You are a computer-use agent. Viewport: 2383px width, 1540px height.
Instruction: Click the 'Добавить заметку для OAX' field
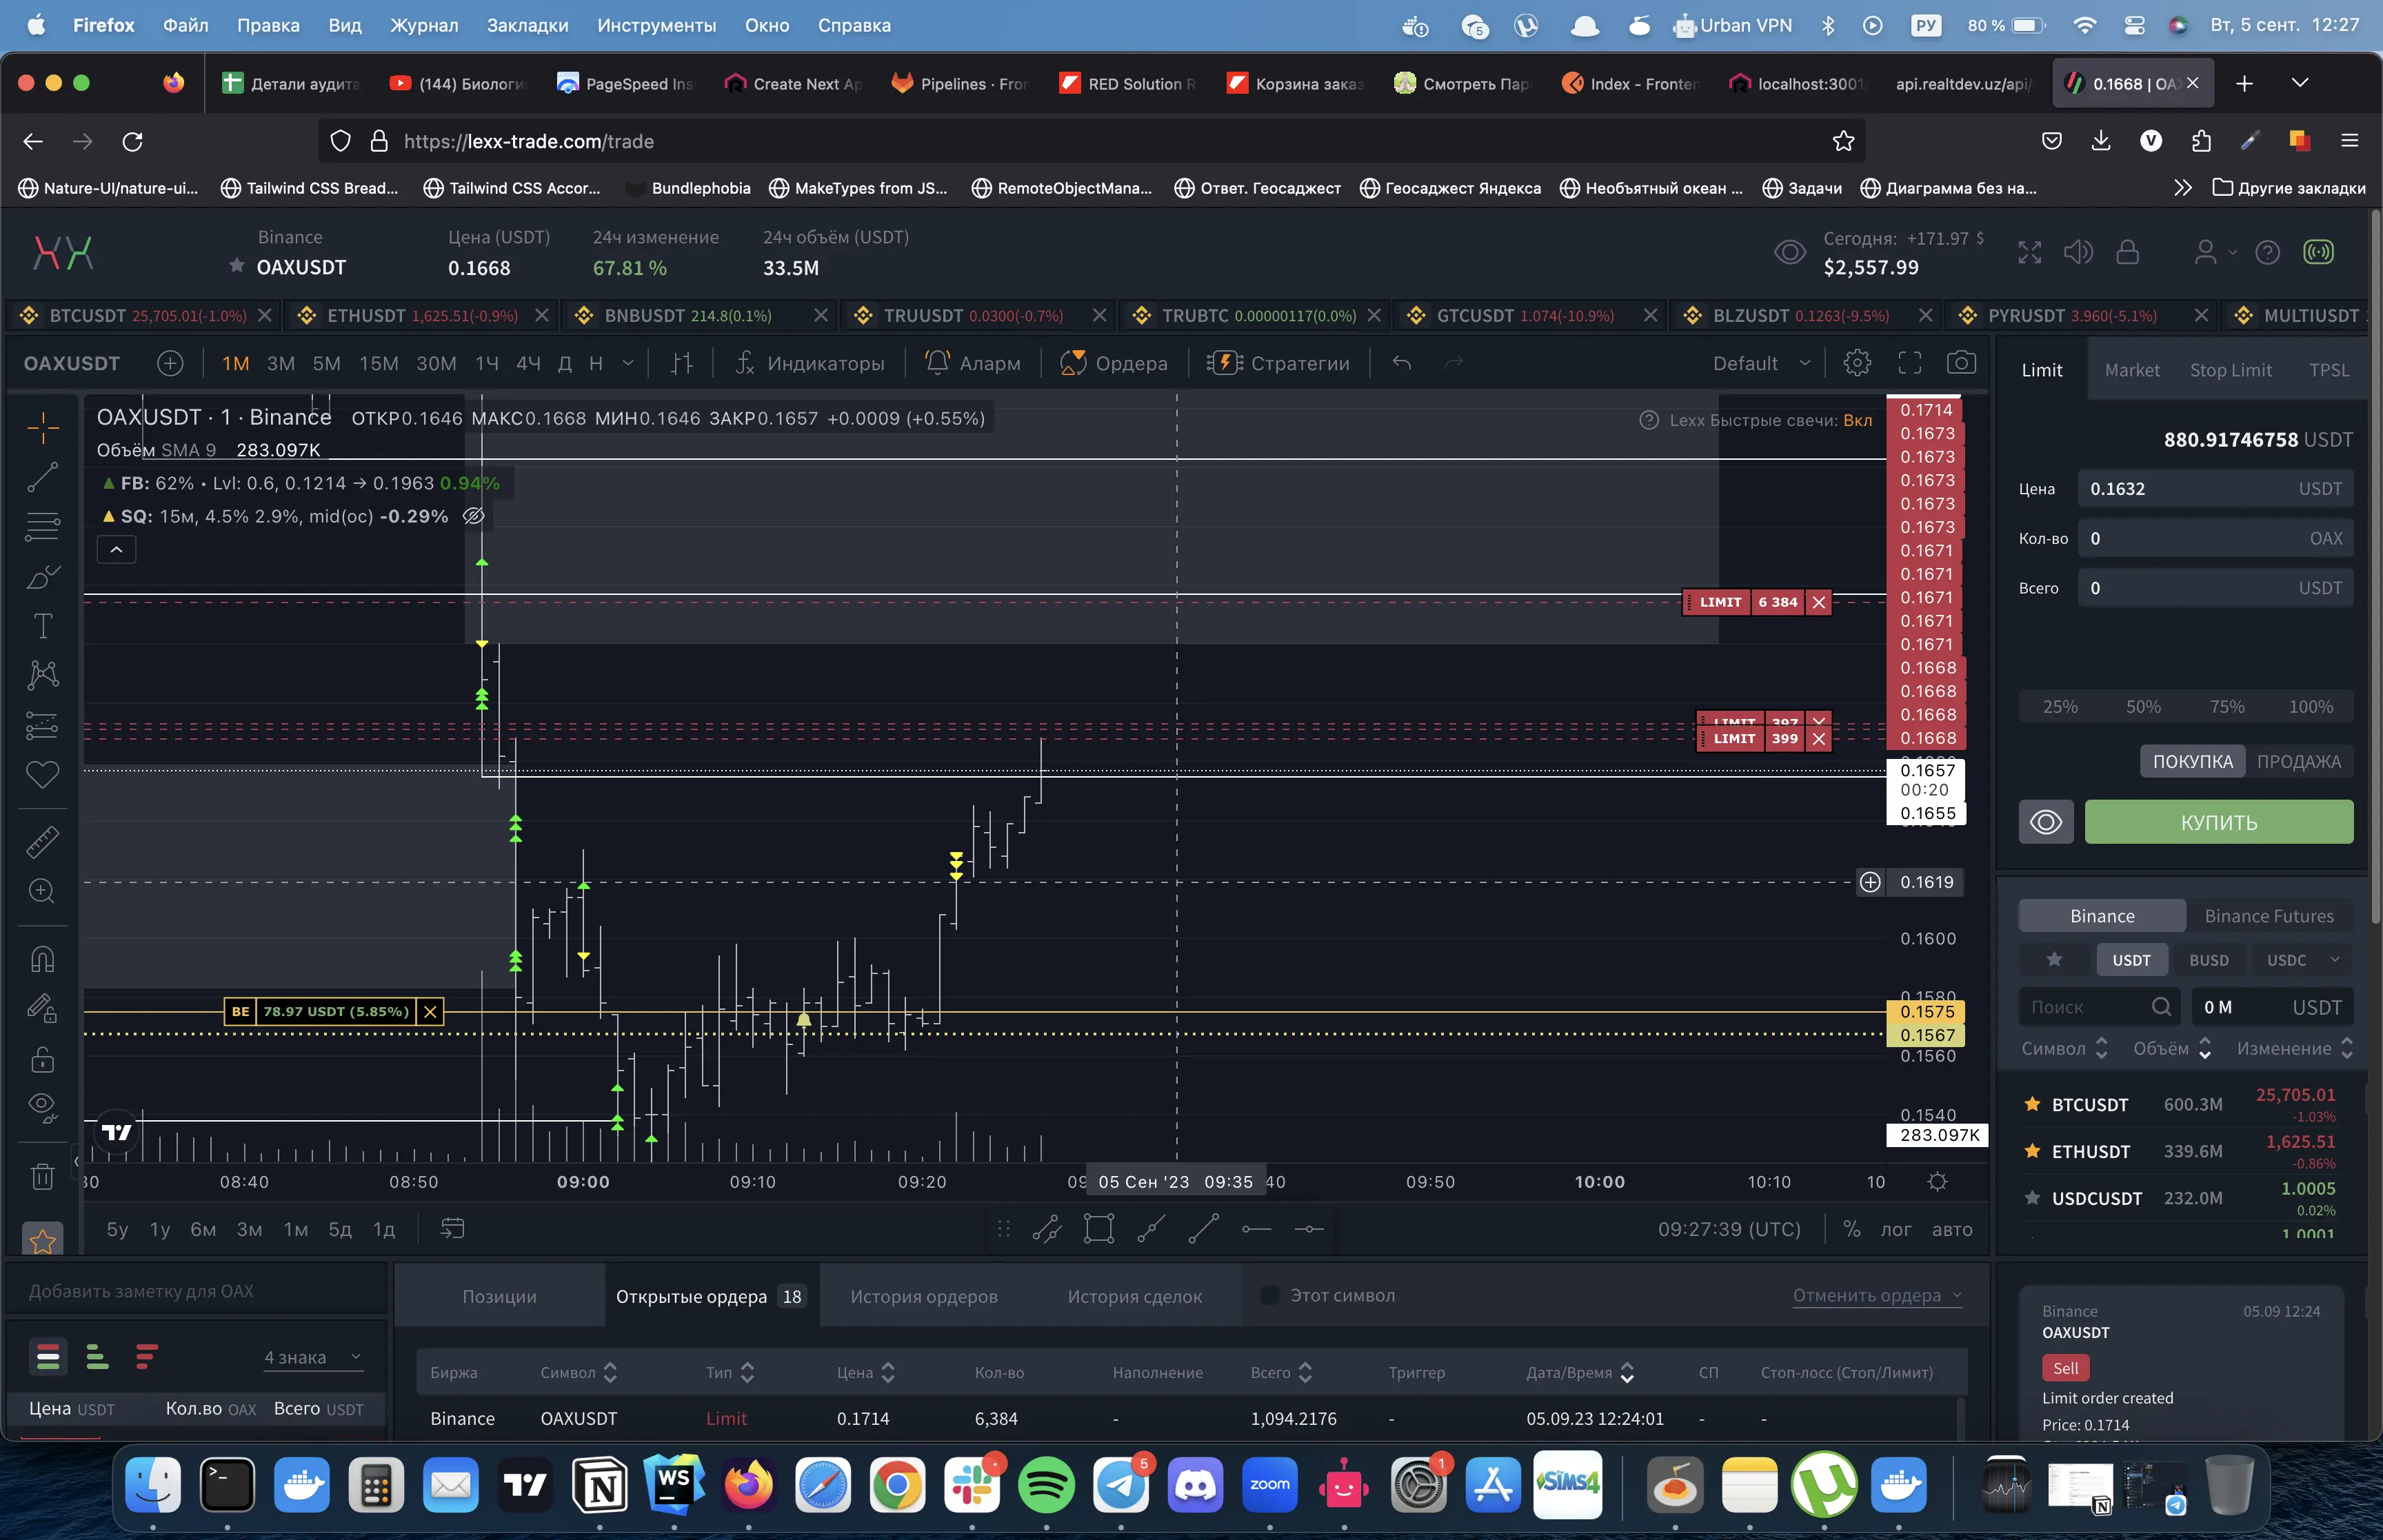click(x=196, y=1291)
